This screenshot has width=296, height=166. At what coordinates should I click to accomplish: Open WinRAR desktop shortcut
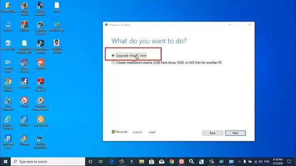pyautogui.click(x=25, y=26)
